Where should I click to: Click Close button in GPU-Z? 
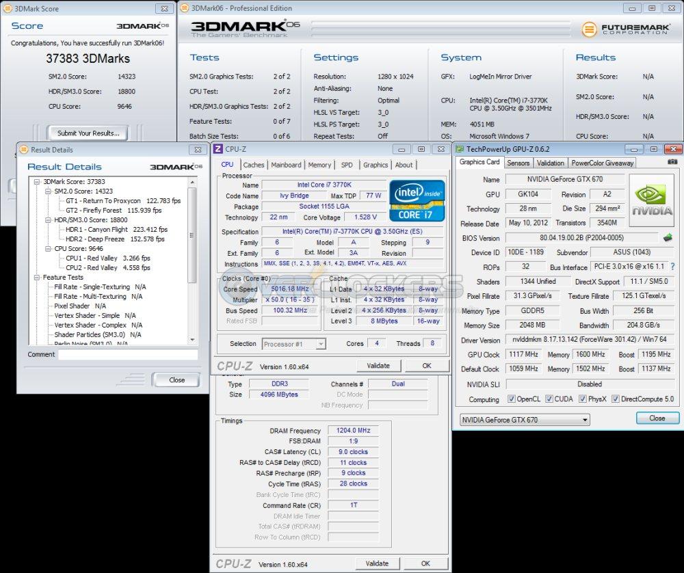coord(657,418)
